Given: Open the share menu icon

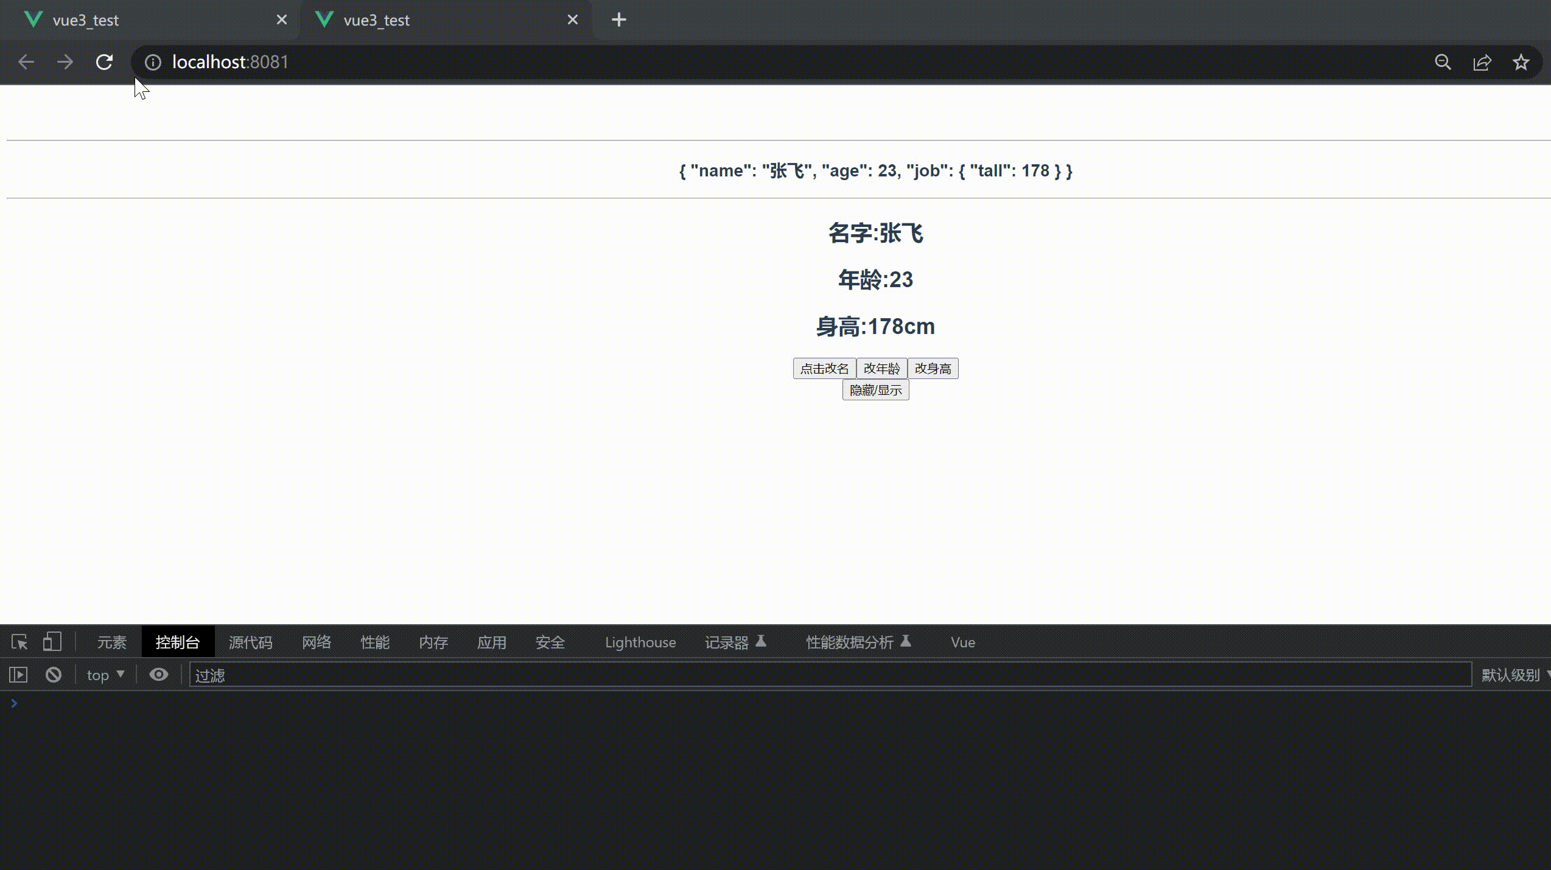Looking at the screenshot, I should pyautogui.click(x=1482, y=61).
